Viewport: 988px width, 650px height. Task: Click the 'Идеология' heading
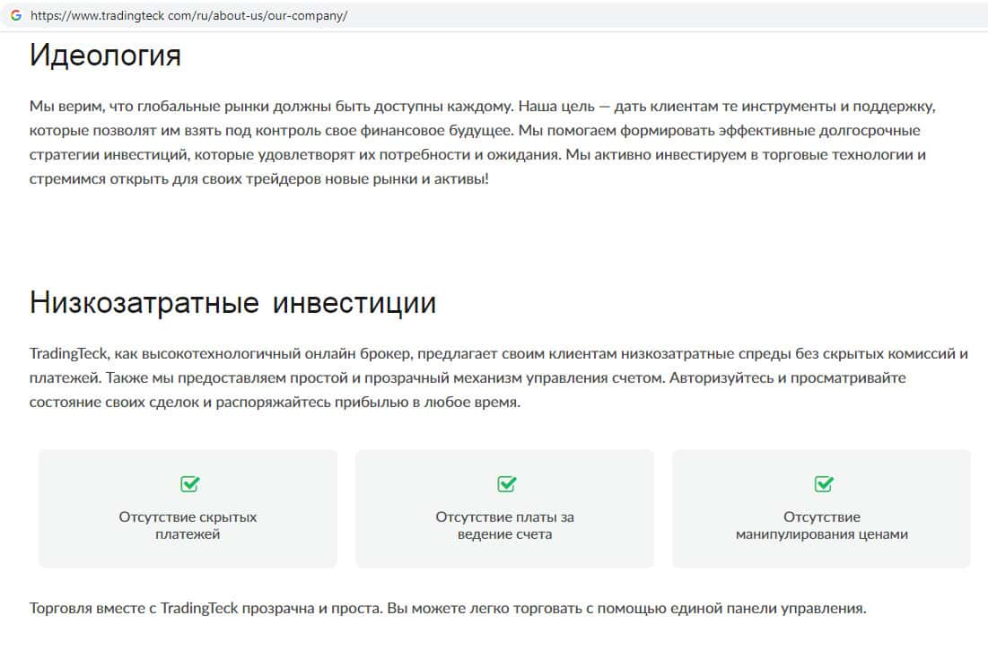tap(105, 56)
